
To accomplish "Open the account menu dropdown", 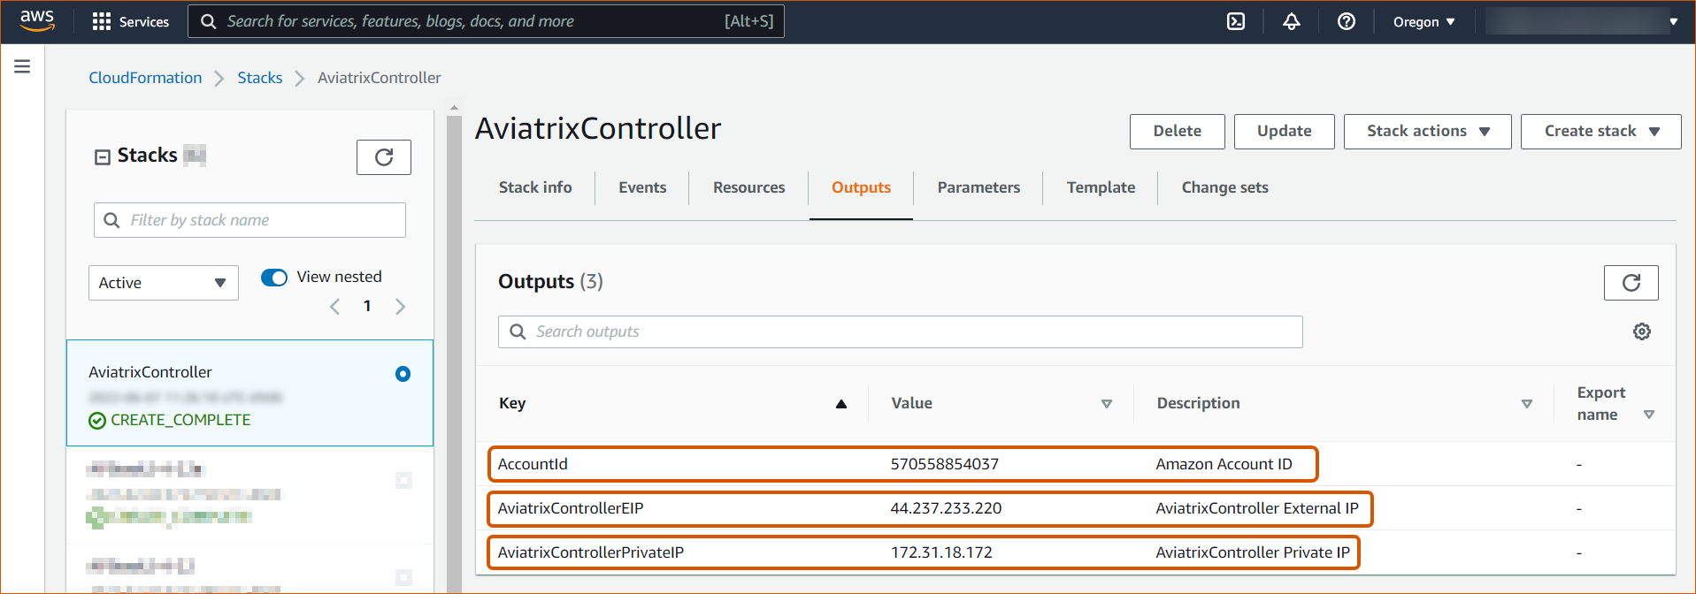I will 1583,21.
